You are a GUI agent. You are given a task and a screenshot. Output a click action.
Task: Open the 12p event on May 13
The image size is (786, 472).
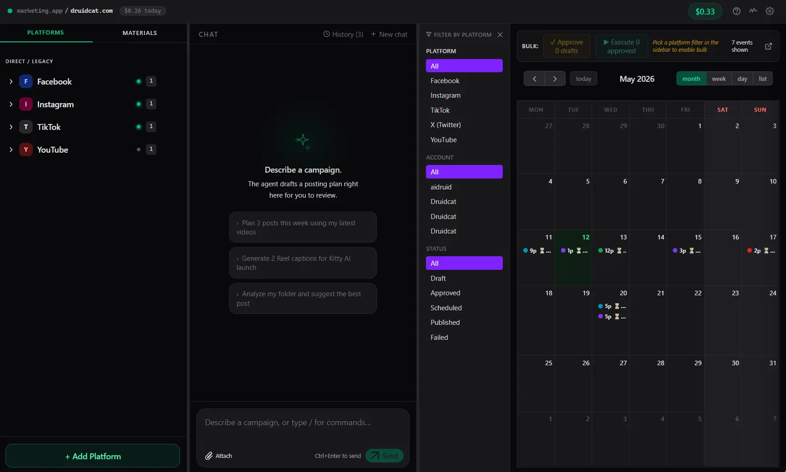coord(612,251)
